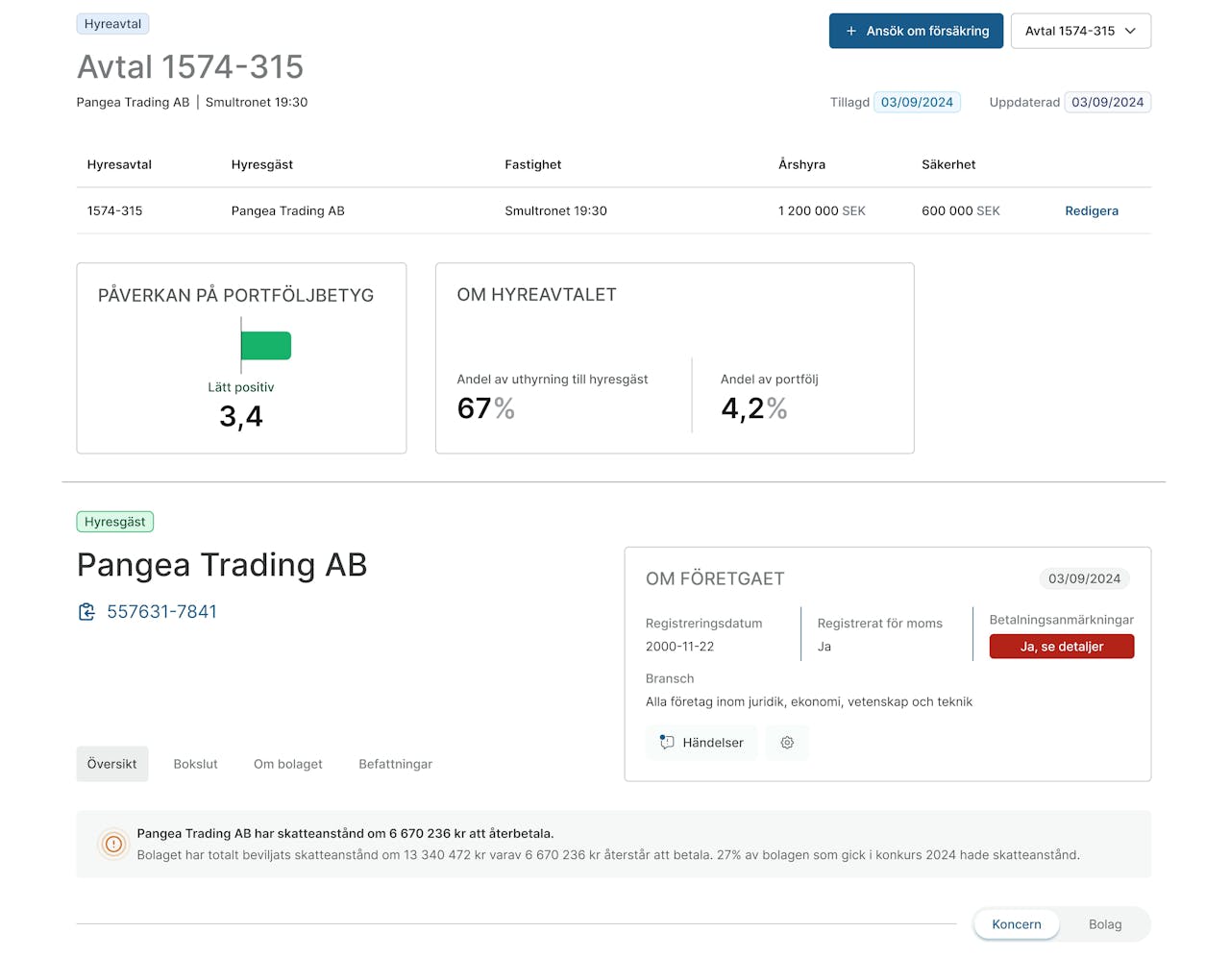Viewport: 1230px width, 957px height.
Task: Click the Uppdaterad date 03/09/2024
Action: pyautogui.click(x=1107, y=102)
